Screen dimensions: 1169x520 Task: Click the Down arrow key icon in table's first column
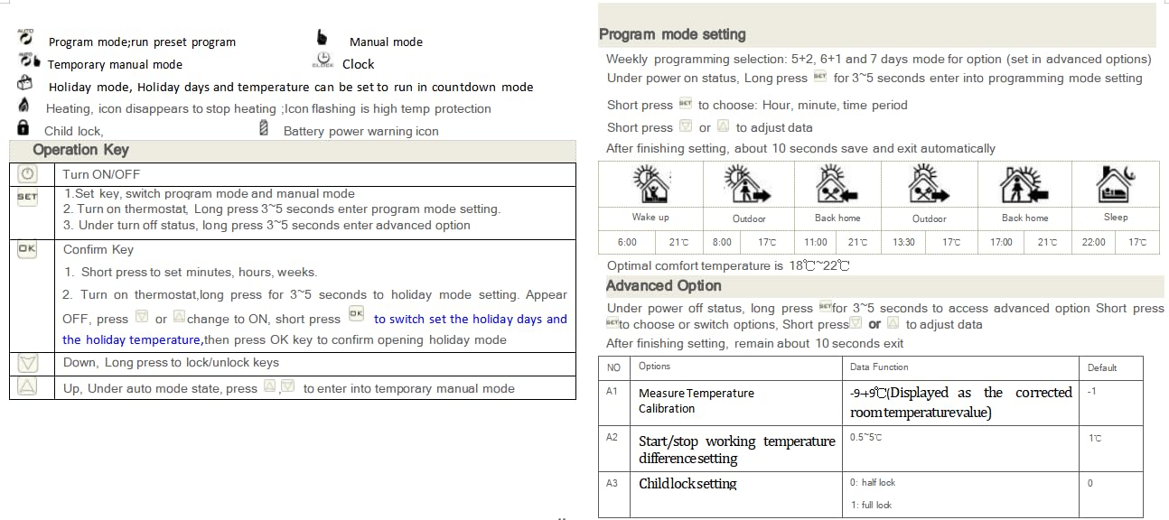(28, 363)
